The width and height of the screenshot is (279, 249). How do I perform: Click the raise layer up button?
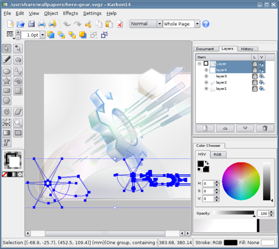(225, 128)
